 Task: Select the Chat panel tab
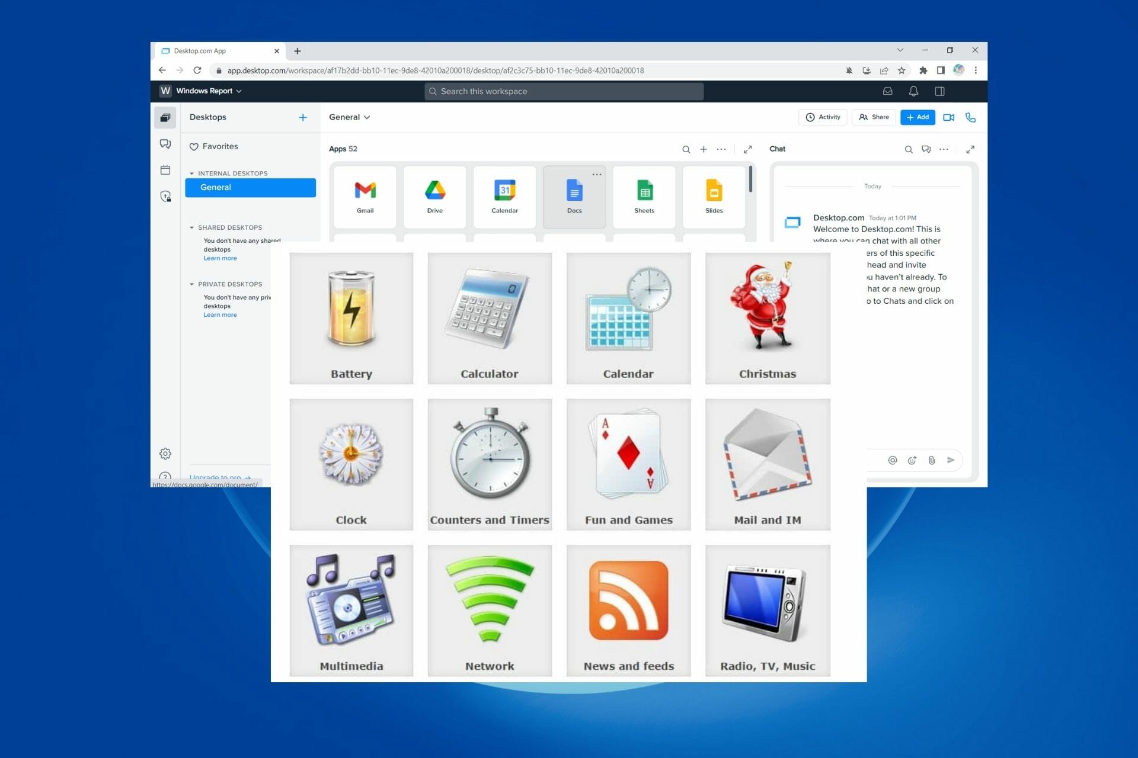(x=777, y=148)
